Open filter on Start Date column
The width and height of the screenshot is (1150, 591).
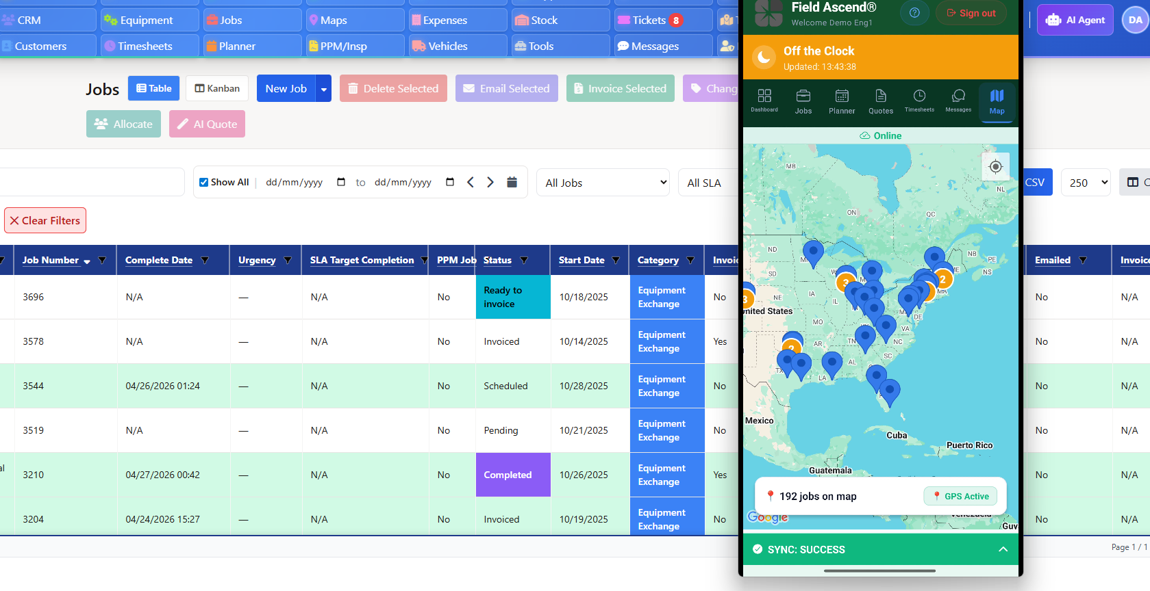click(616, 260)
